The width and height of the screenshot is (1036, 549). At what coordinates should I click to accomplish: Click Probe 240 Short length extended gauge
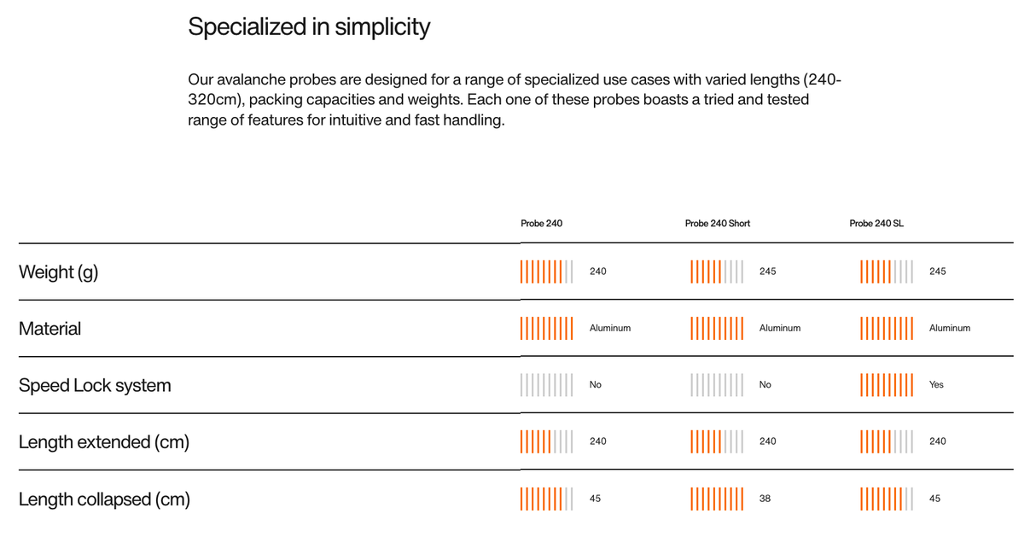click(717, 441)
